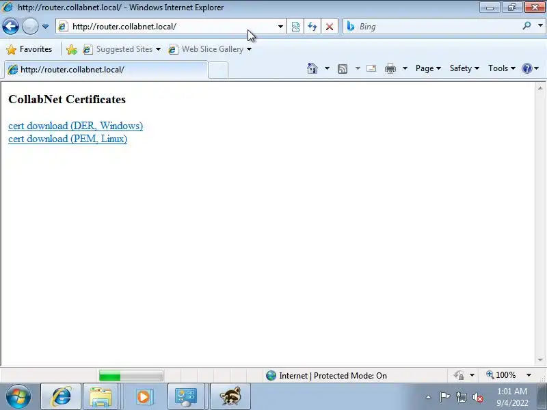Image resolution: width=547 pixels, height=410 pixels.
Task: Restore down the Internet Explorer window
Action: pyautogui.click(x=511, y=8)
